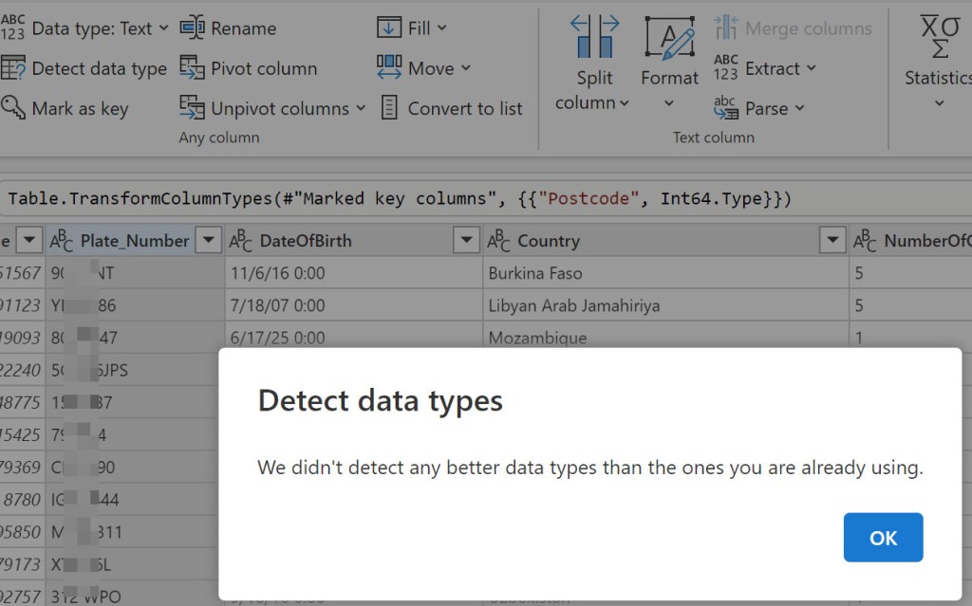Image resolution: width=972 pixels, height=606 pixels.
Task: Open the Plate_Number column filter dropdown
Action: (208, 241)
